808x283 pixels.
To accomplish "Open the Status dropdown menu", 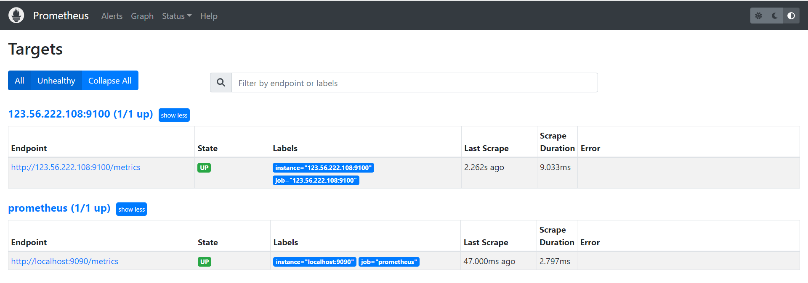I will click(176, 16).
